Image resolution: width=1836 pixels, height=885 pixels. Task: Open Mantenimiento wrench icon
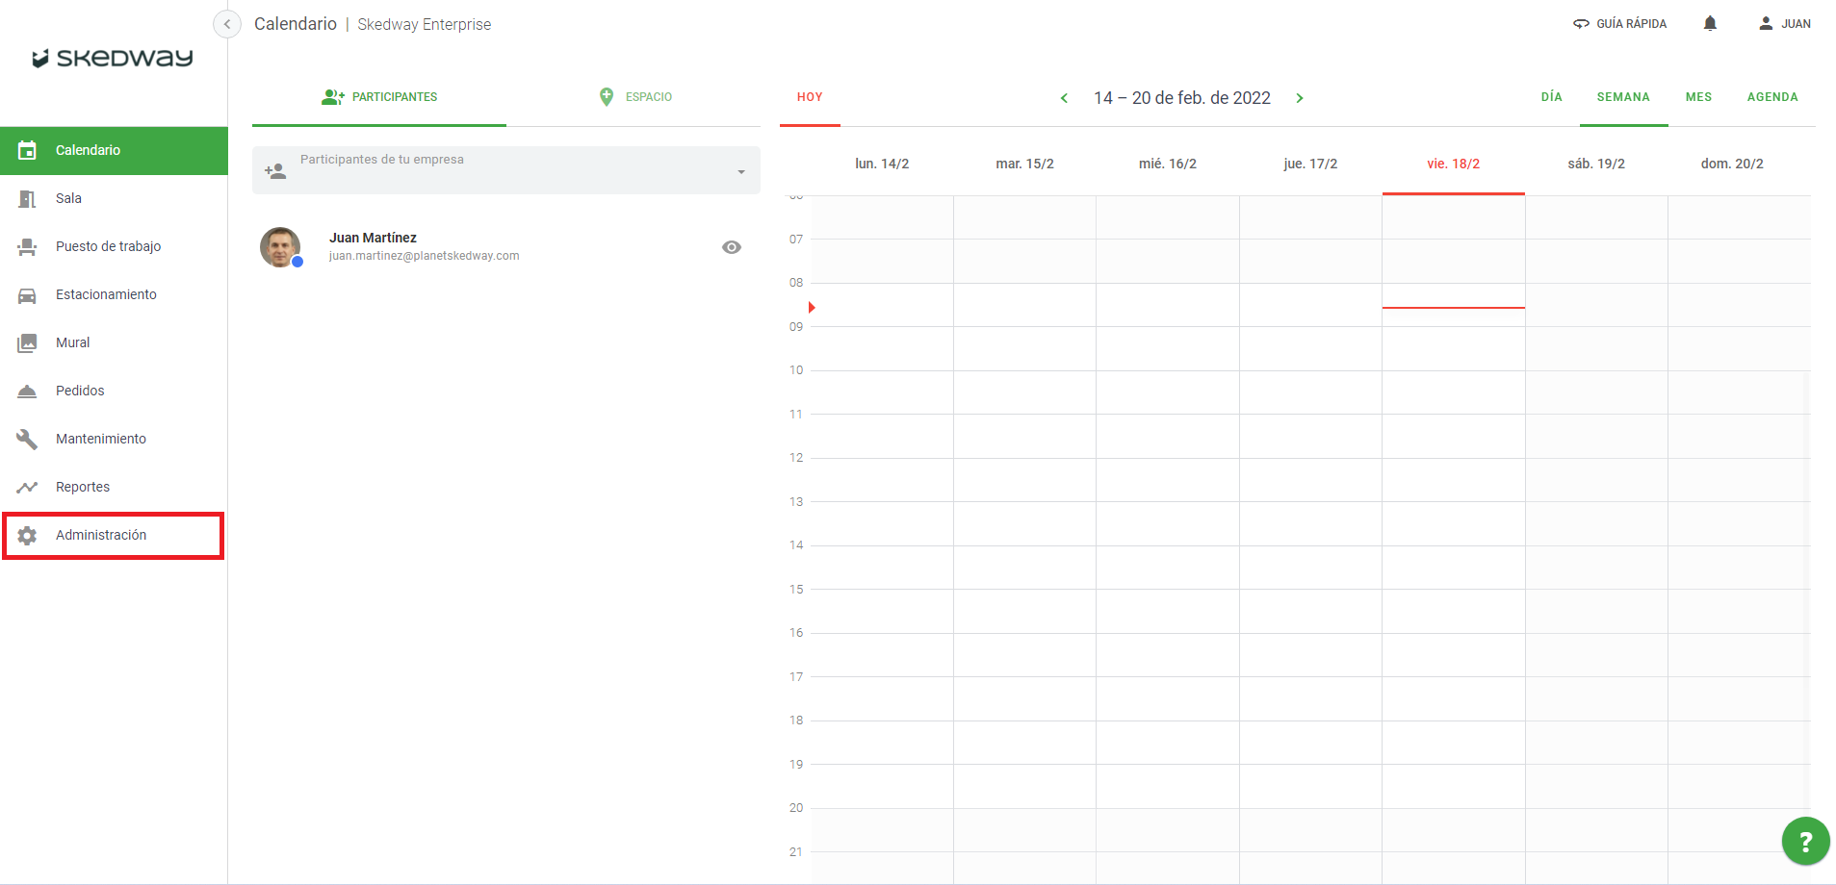pos(27,440)
